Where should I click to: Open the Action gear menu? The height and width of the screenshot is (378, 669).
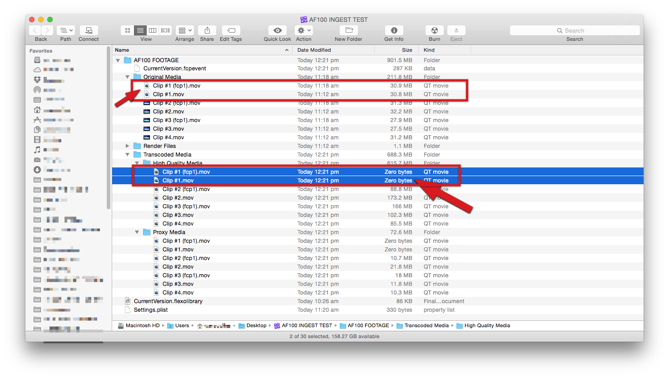[x=303, y=30]
